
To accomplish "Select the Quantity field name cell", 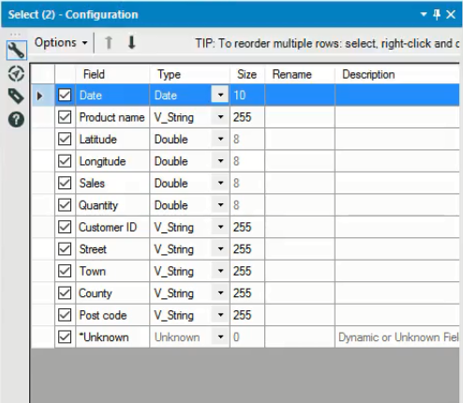I will tap(112, 205).
